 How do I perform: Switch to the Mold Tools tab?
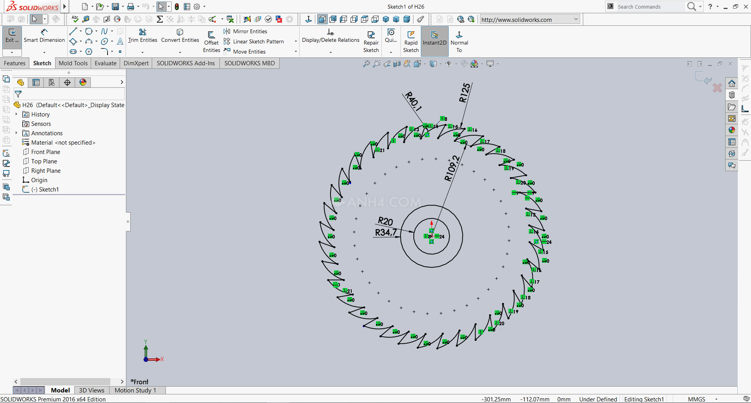[x=73, y=63]
